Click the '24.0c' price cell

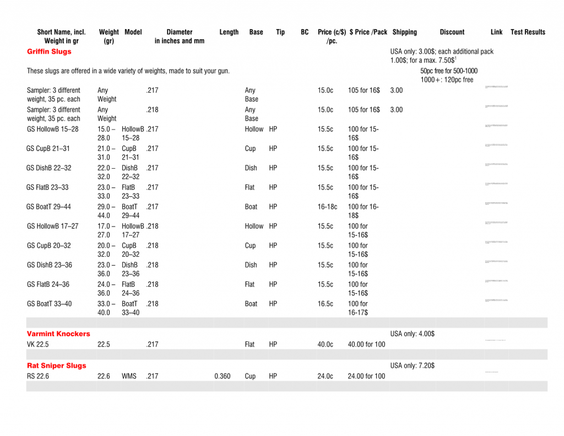[x=325, y=376]
